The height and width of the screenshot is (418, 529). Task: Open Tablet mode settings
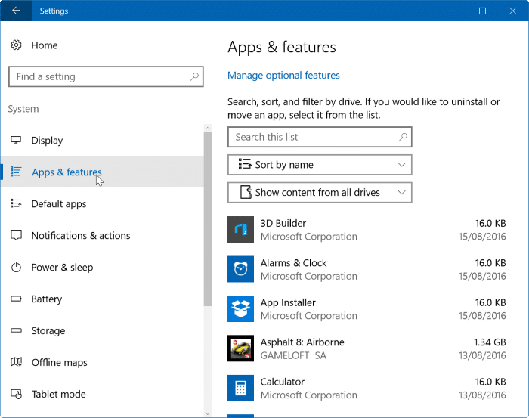point(102,394)
